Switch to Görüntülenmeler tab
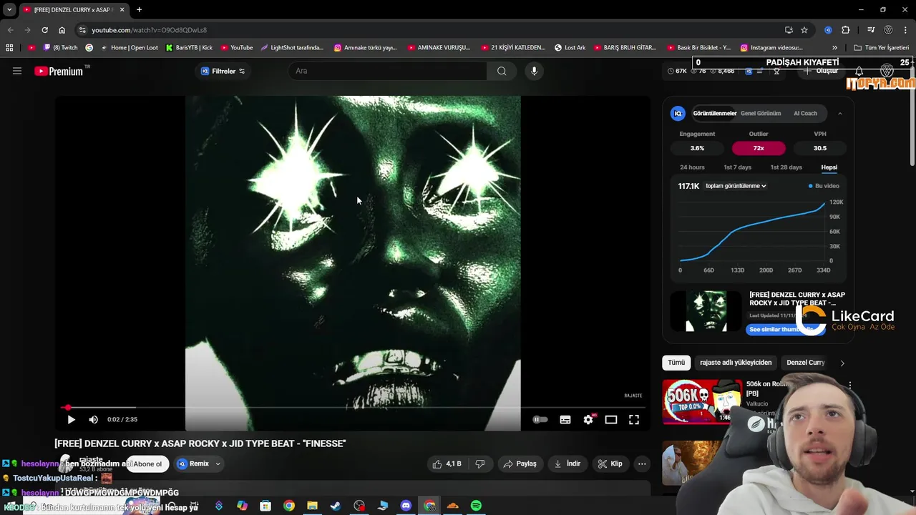This screenshot has width=916, height=515. click(x=714, y=113)
